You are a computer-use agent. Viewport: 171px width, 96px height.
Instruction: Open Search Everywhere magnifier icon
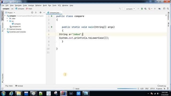(x=168, y=9)
